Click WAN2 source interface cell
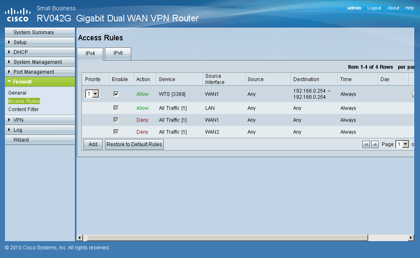420x258 pixels. [212, 132]
